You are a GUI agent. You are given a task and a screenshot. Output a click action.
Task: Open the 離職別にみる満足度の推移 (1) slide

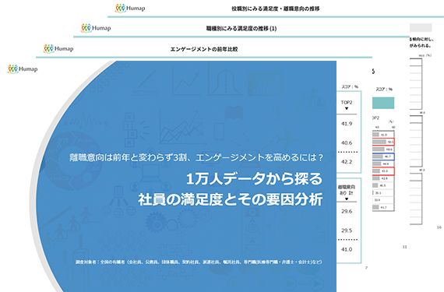(241, 28)
